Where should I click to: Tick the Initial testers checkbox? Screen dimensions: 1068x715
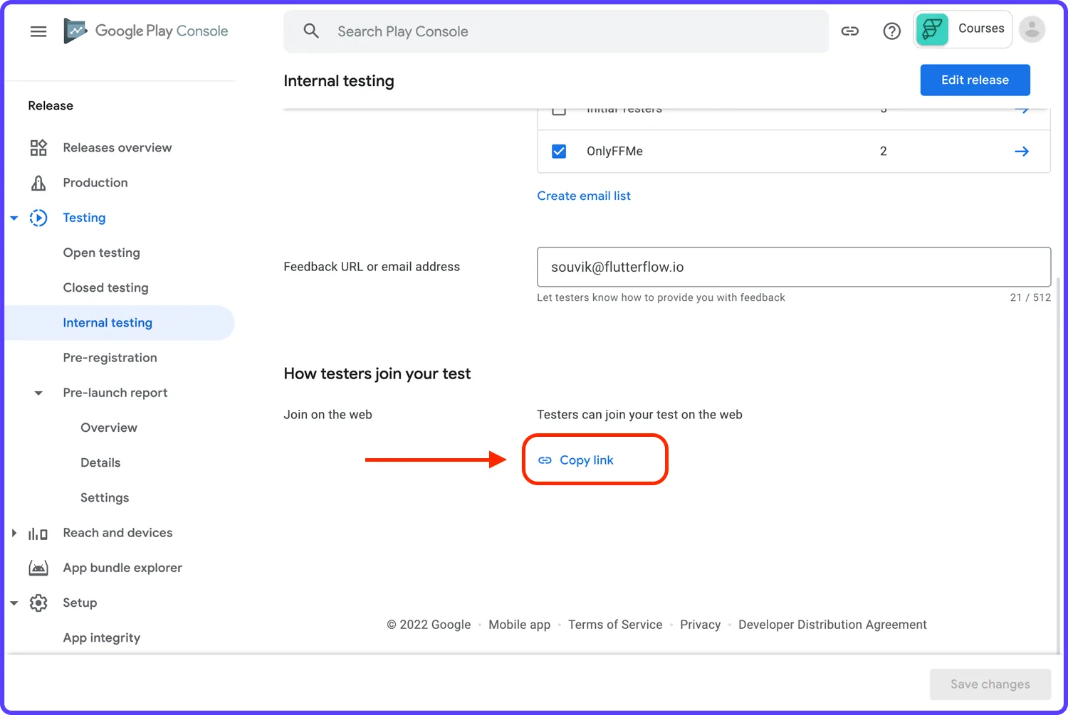pyautogui.click(x=559, y=110)
